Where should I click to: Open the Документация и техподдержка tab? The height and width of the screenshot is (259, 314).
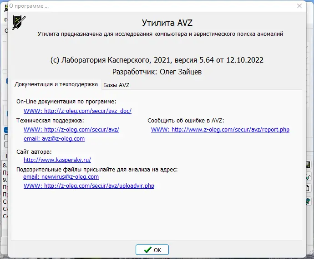pyautogui.click(x=56, y=84)
